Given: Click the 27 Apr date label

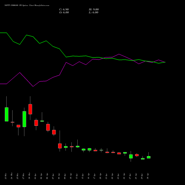Looking at the screenshot, I should 130,176.
